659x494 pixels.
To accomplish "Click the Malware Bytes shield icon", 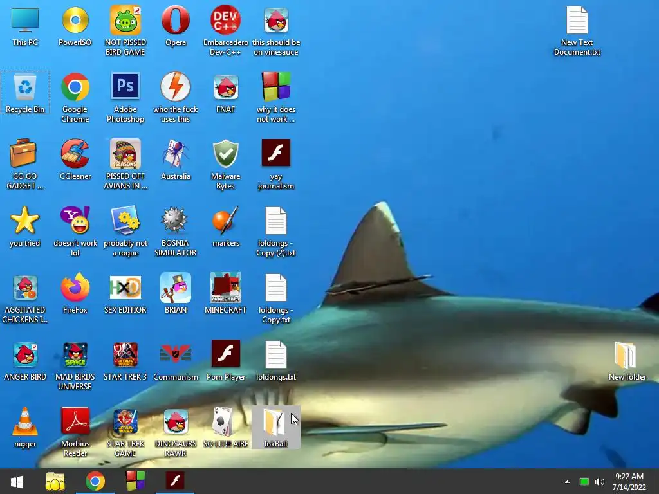I will click(x=226, y=164).
